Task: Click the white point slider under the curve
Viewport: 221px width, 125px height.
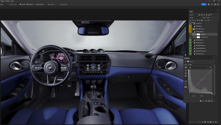Action: (x=212, y=94)
